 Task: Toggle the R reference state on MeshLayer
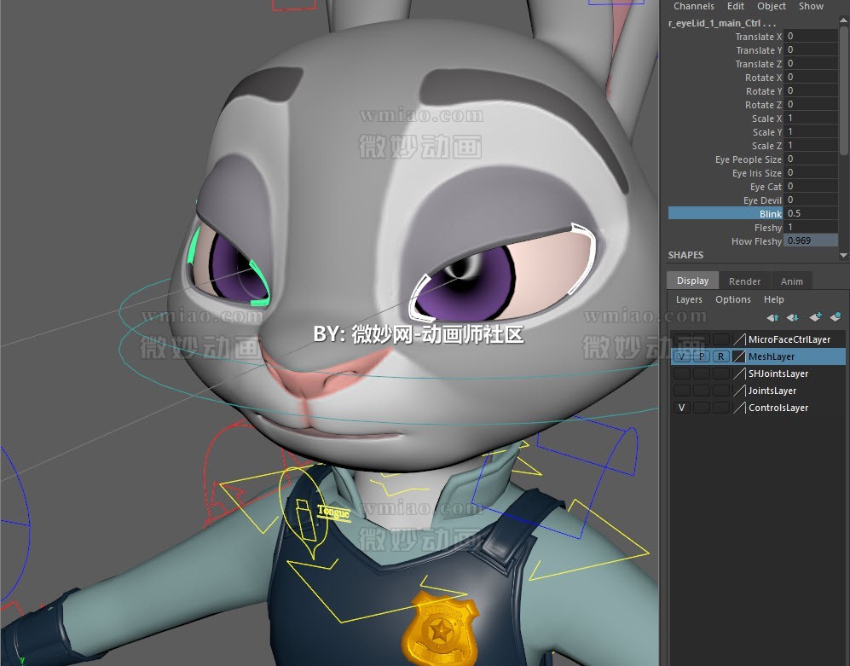tap(720, 356)
